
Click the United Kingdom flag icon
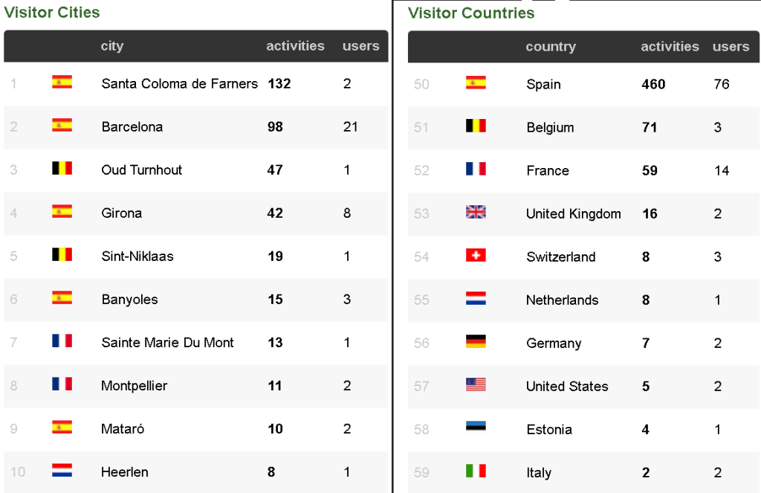click(476, 213)
